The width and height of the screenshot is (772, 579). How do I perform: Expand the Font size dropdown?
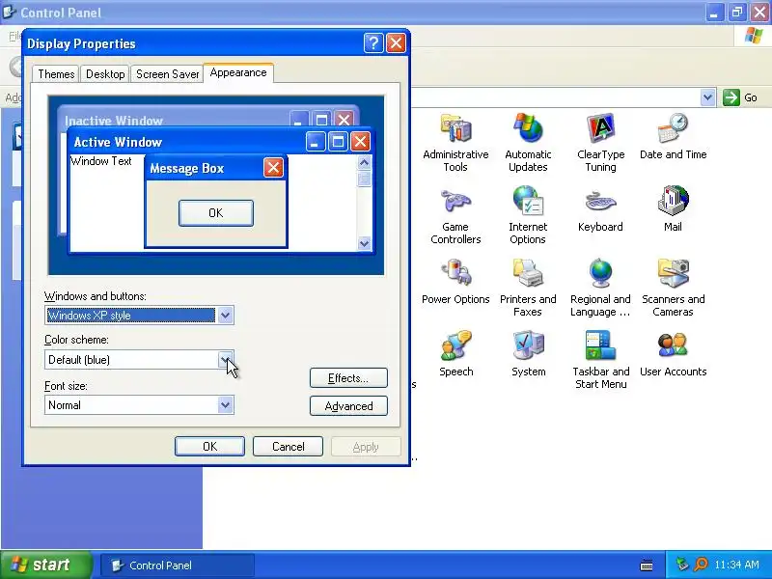click(225, 405)
